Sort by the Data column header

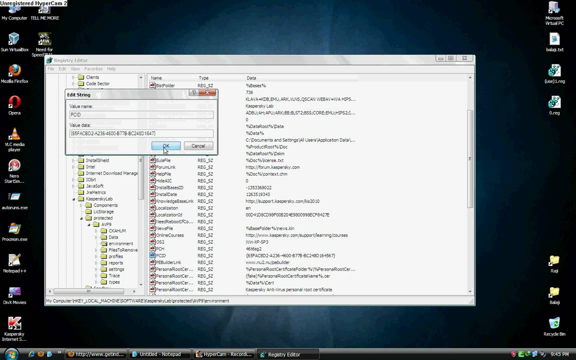251,78
